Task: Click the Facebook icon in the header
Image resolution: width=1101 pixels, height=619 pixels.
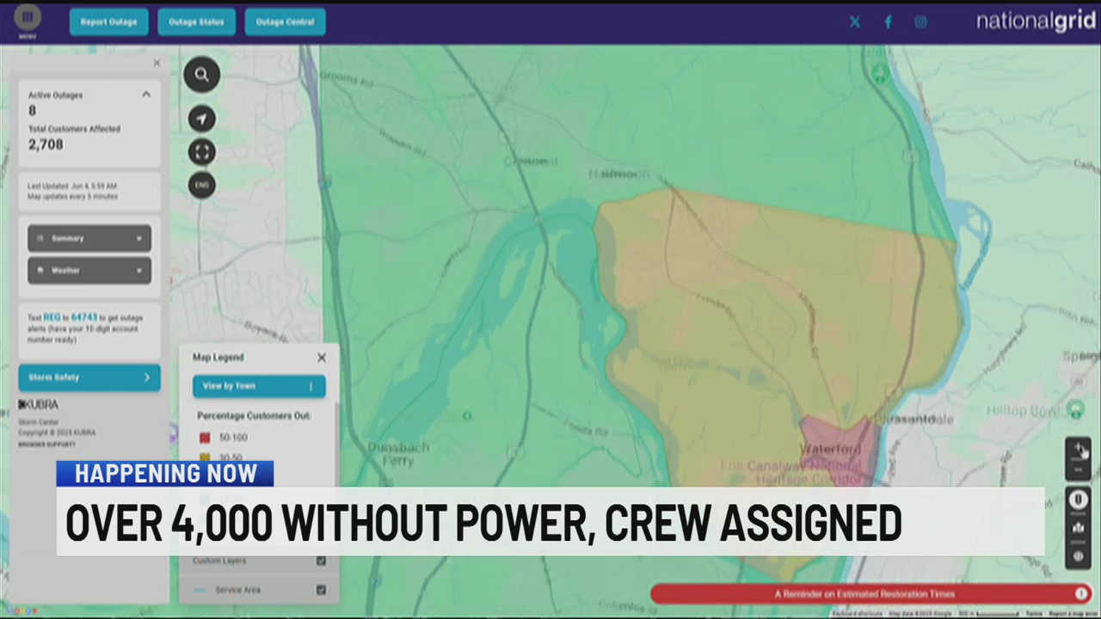Action: tap(888, 21)
